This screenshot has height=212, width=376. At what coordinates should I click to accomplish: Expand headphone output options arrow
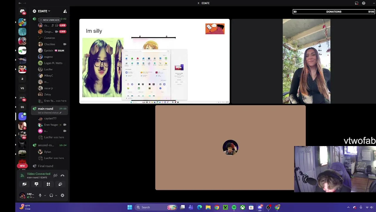pos(56,196)
